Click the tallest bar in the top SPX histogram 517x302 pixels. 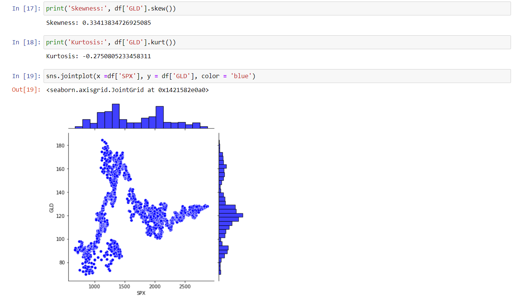pyautogui.click(x=116, y=116)
